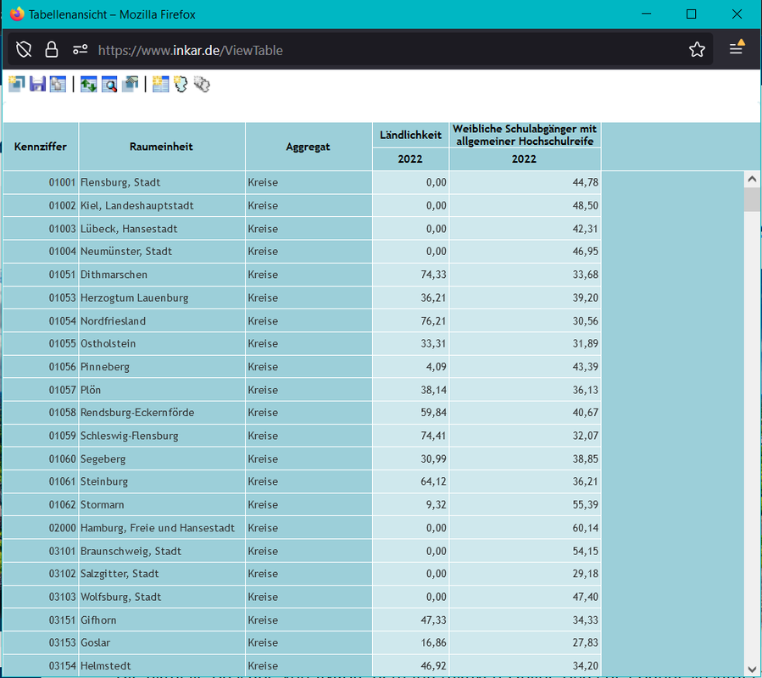Image resolution: width=762 pixels, height=678 pixels.
Task: Click the Kennziffer column header
Action: (41, 147)
